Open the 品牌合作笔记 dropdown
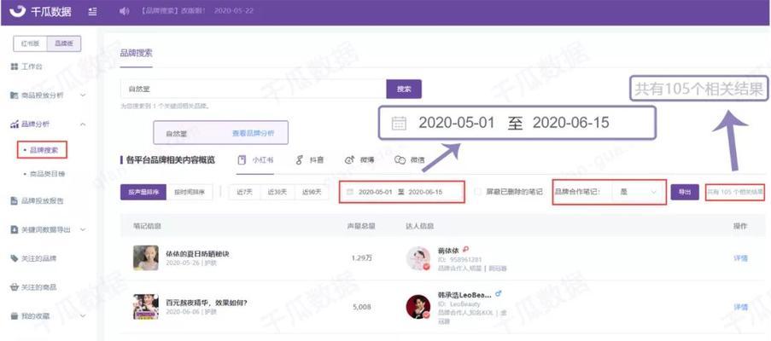Image resolution: width=771 pixels, height=341 pixels. (x=638, y=192)
